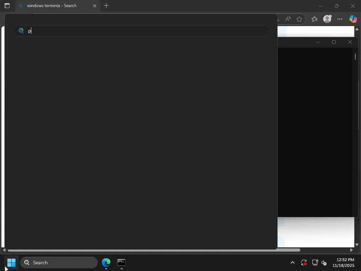
Task: Click the horizontal scrollbar right arrow
Action: coord(351,250)
